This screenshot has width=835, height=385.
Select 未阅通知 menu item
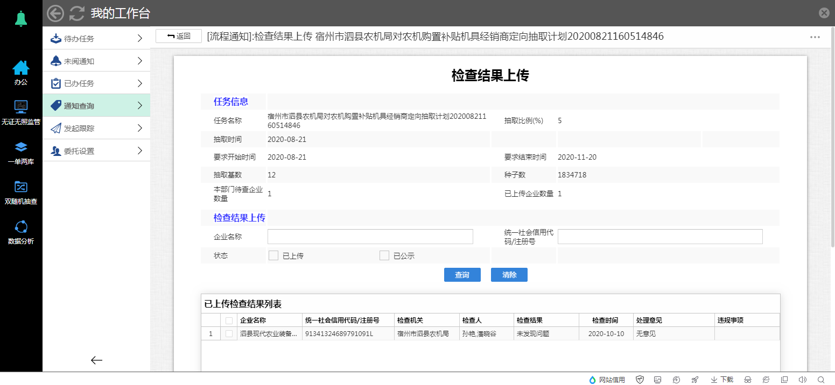tap(96, 61)
